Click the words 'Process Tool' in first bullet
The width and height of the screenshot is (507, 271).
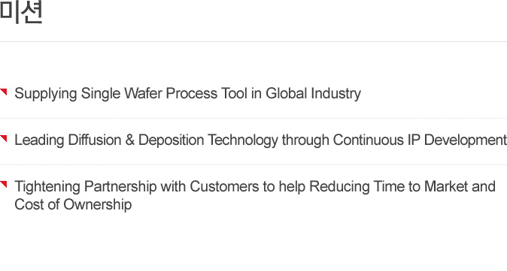tap(207, 94)
